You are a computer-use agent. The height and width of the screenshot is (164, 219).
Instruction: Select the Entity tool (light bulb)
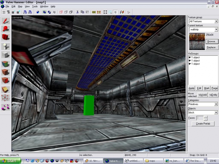[x=5, y=46]
